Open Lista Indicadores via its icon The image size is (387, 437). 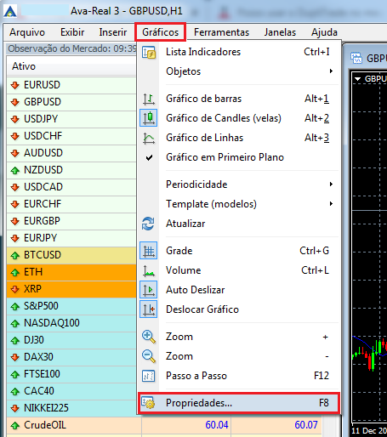[x=149, y=53]
